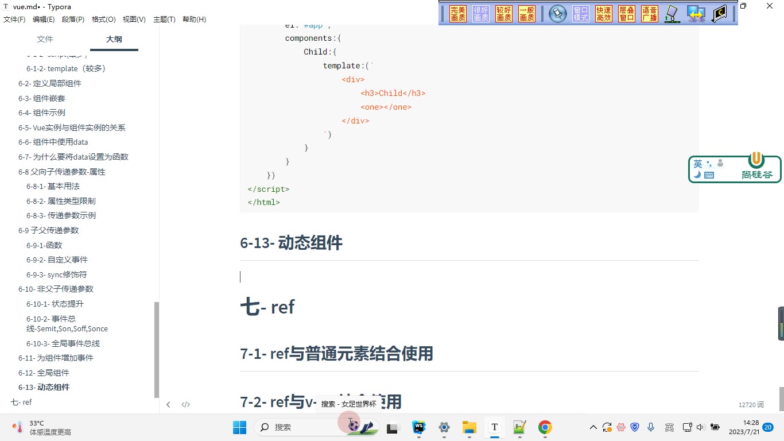Open the 文件(F) menu

point(14,19)
